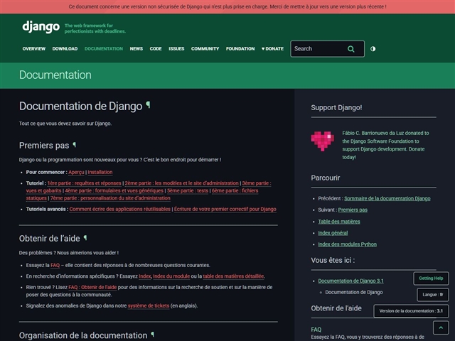The width and height of the screenshot is (455, 341).
Task: Click the Donate nav item
Action: click(272, 49)
